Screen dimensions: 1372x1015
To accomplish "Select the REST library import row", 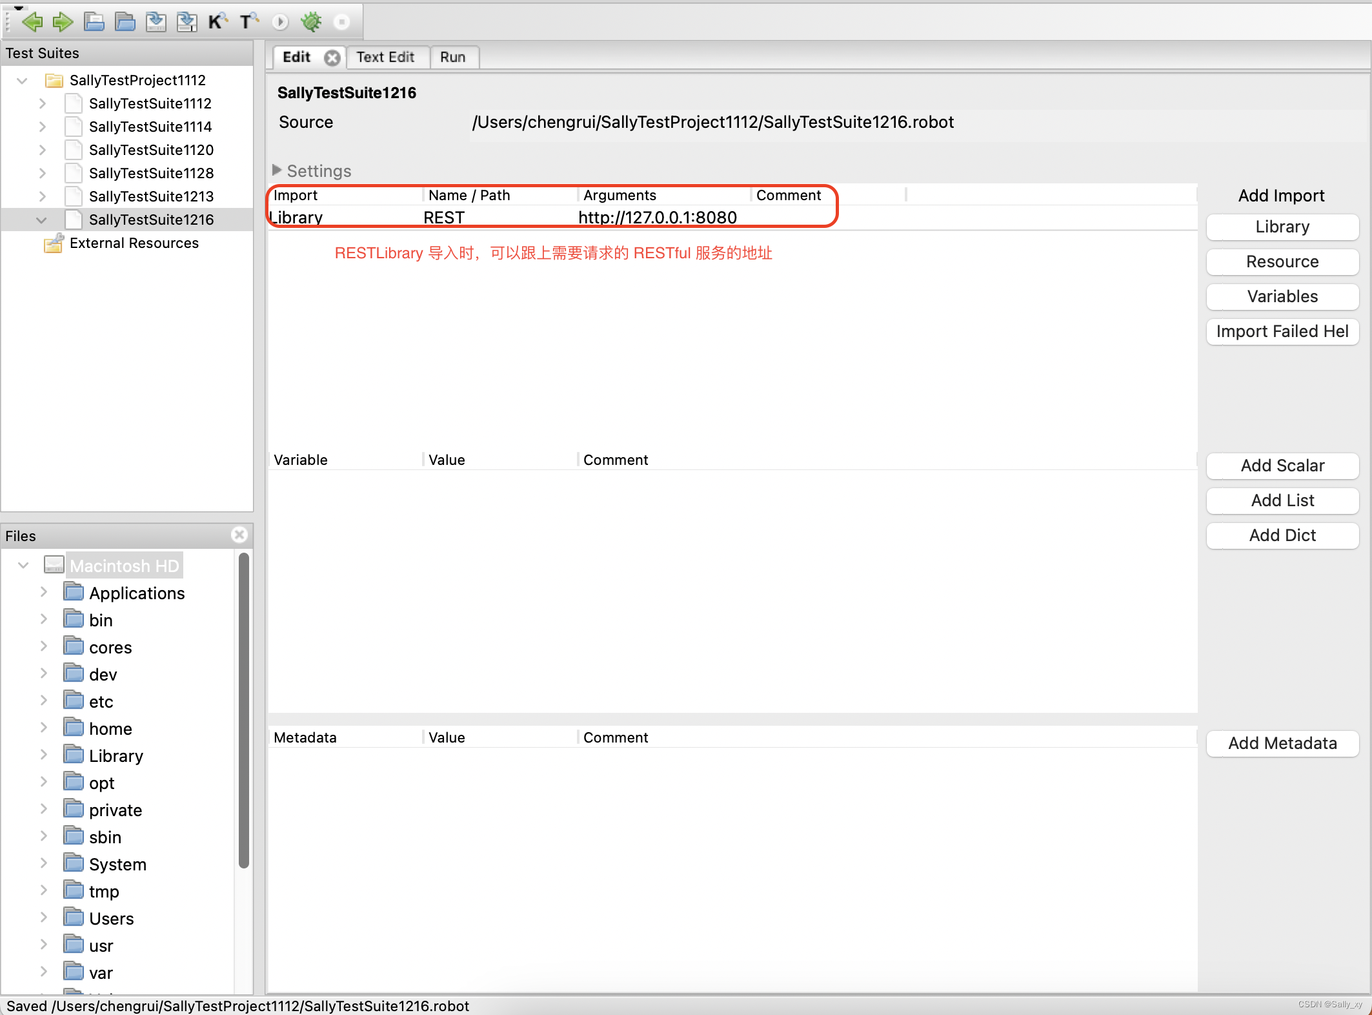I will [732, 218].
